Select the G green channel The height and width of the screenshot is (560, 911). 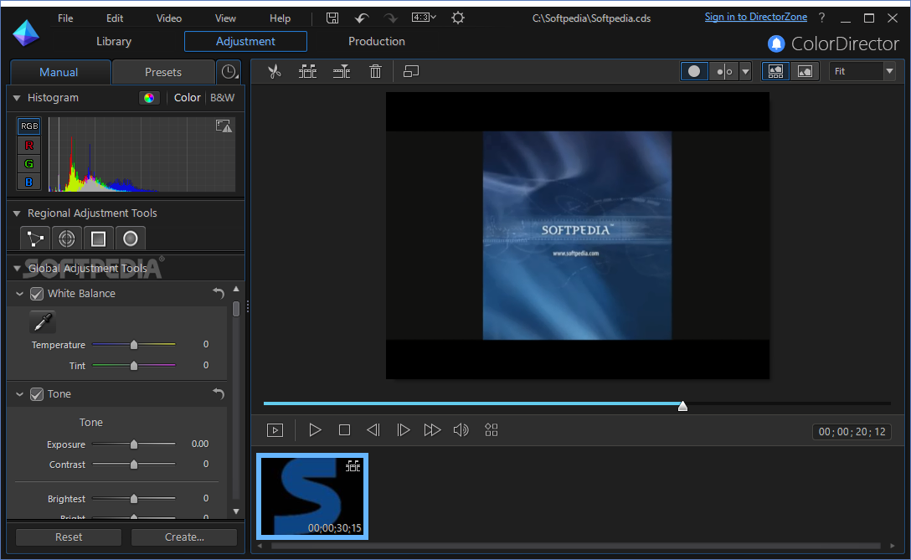pos(29,164)
